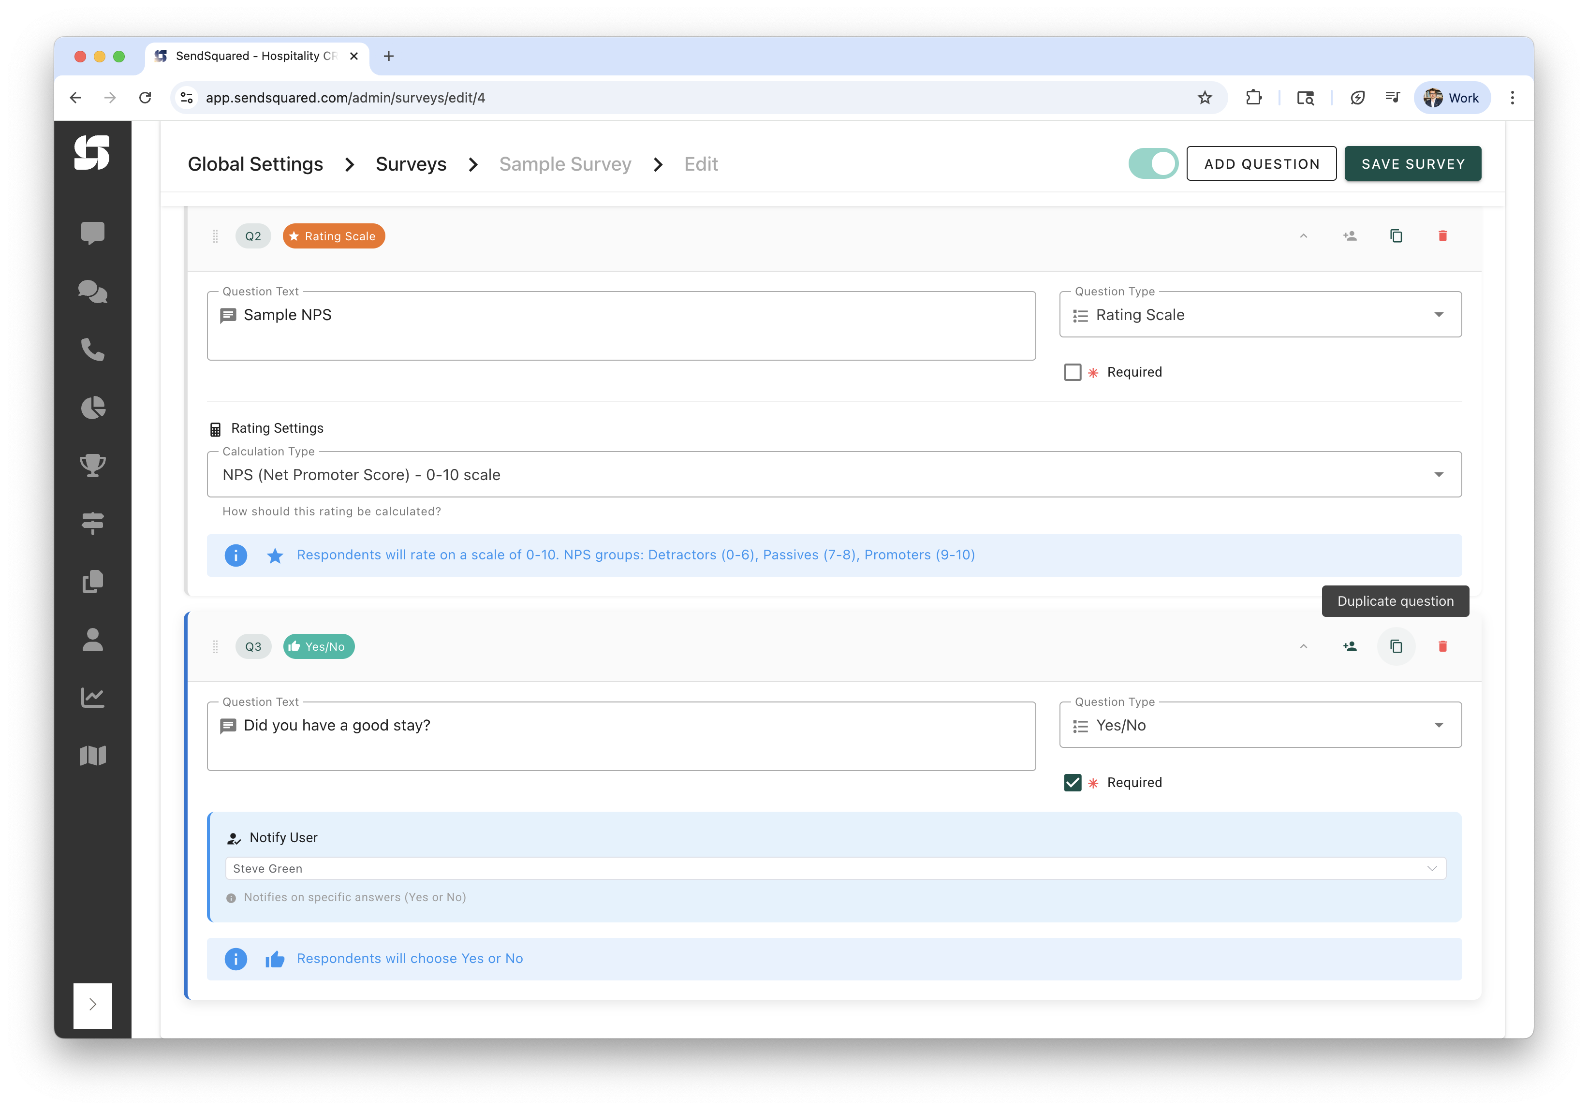Open Calculation Type NPS dropdown
Screen dimensions: 1588x1110
(x=834, y=474)
